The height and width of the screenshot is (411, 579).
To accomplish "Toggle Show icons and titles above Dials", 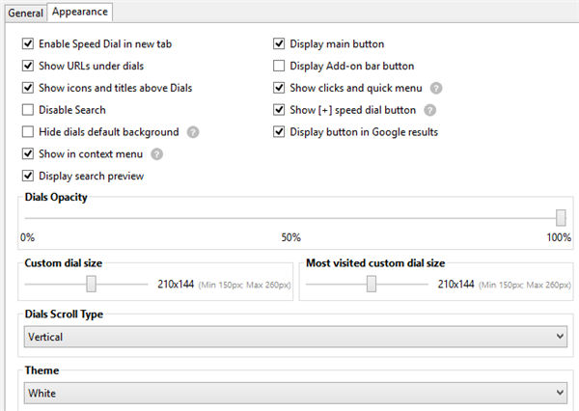I will click(x=28, y=88).
